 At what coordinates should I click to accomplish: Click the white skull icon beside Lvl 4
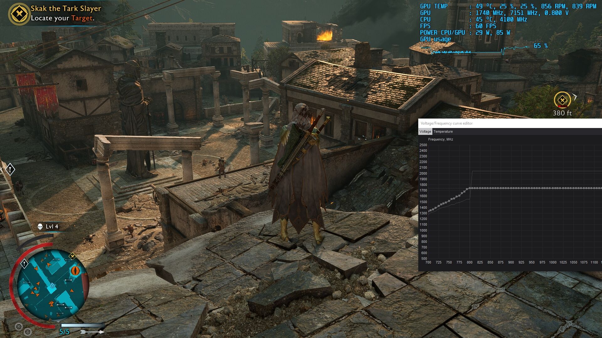(40, 227)
